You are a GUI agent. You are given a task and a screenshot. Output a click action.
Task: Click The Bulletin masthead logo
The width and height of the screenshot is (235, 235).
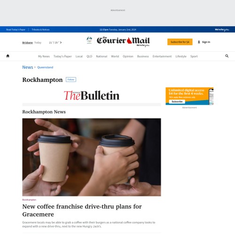92,95
